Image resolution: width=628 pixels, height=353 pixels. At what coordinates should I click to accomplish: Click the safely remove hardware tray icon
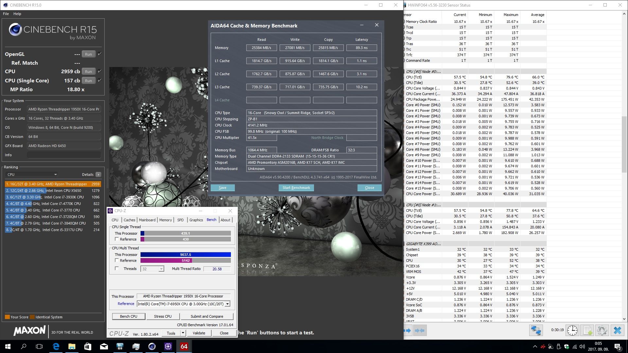(559, 347)
